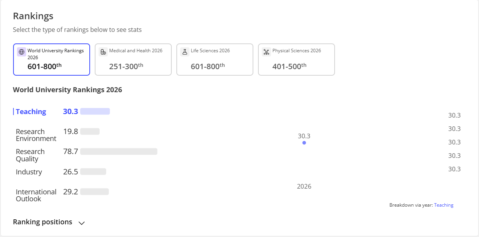This screenshot has width=479, height=237.
Task: Click the Teaching 30.3 progress bar
Action: tap(95, 111)
